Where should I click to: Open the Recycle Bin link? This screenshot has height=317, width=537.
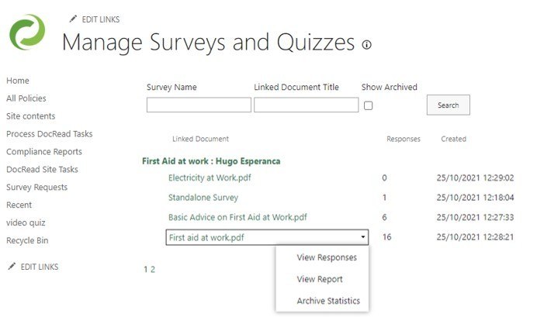tap(26, 241)
